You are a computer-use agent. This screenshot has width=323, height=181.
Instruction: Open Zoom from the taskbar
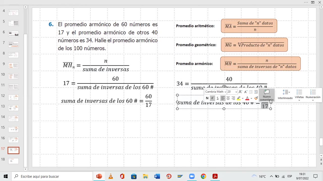click(192, 176)
